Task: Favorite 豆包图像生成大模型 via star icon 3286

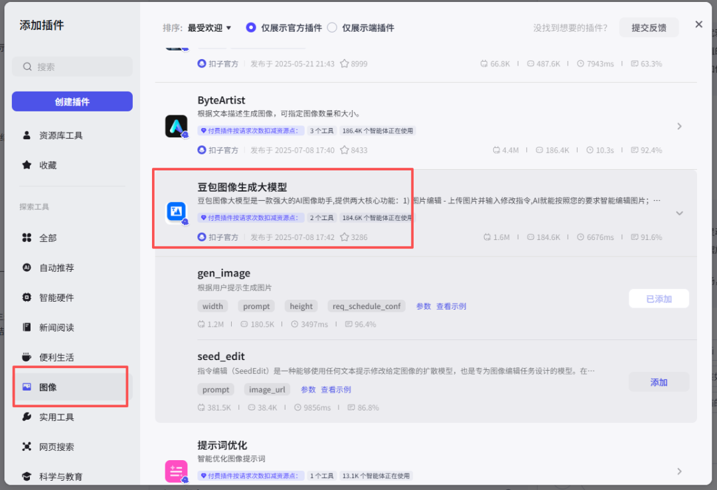Action: point(345,237)
